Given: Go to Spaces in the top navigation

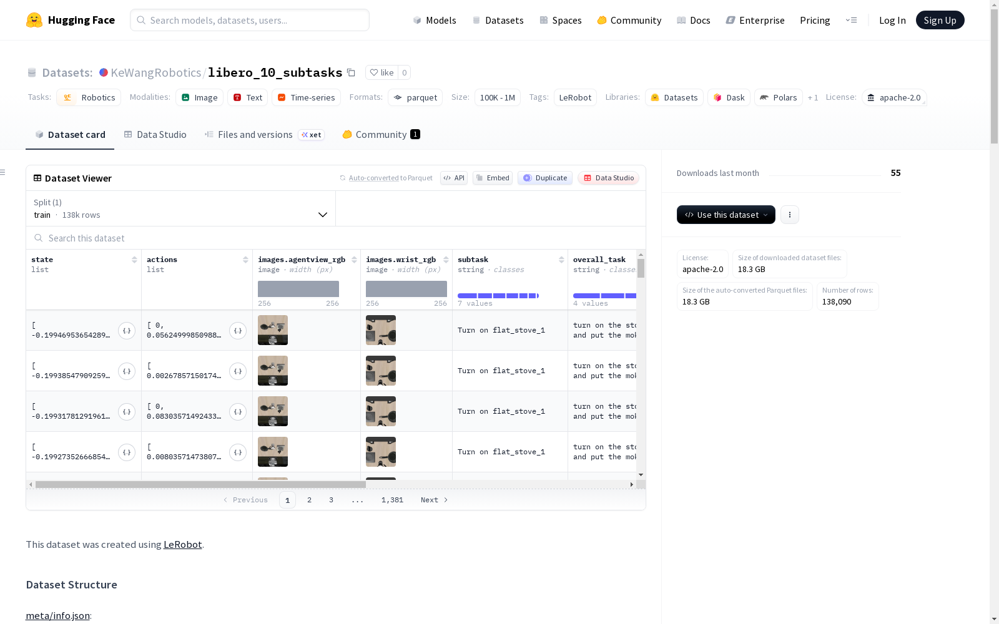Looking at the screenshot, I should pos(560,20).
